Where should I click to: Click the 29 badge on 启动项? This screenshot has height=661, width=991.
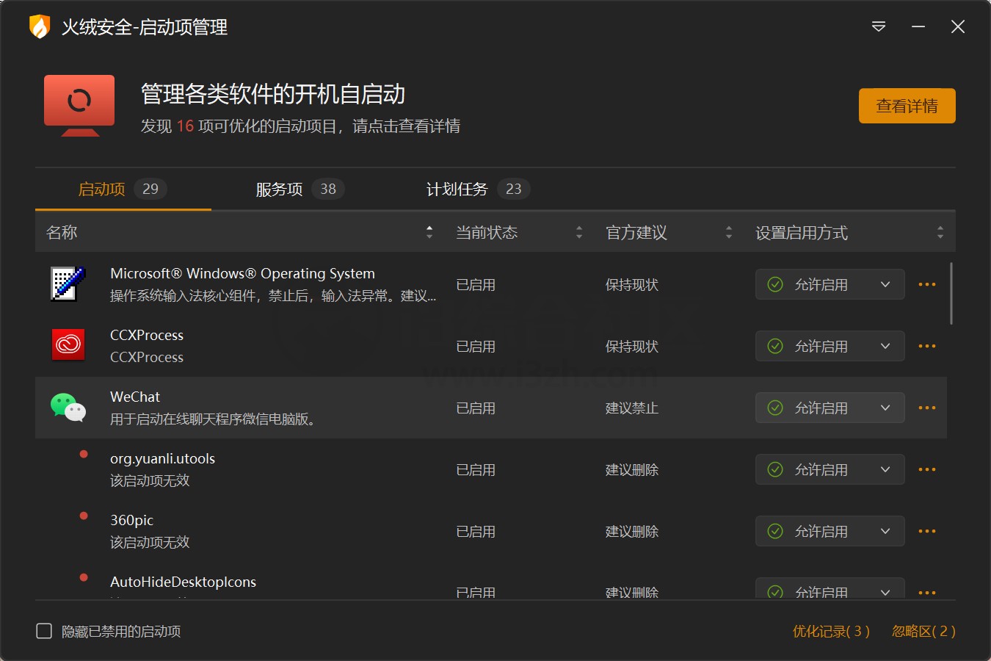click(150, 189)
